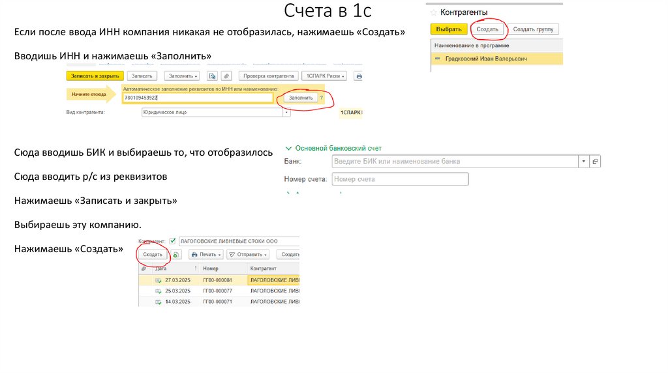This screenshot has height=374, width=668.
Task: Click Выбрать in Контрагенты list
Action: click(x=449, y=29)
